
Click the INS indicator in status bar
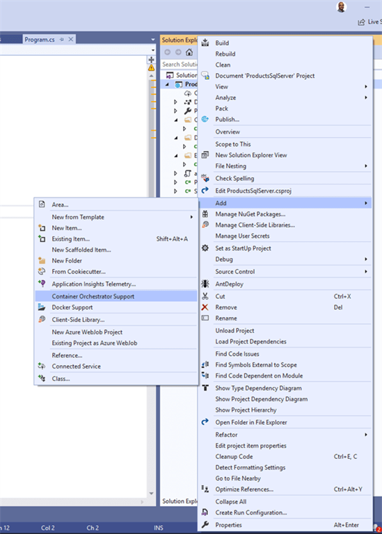point(159,528)
